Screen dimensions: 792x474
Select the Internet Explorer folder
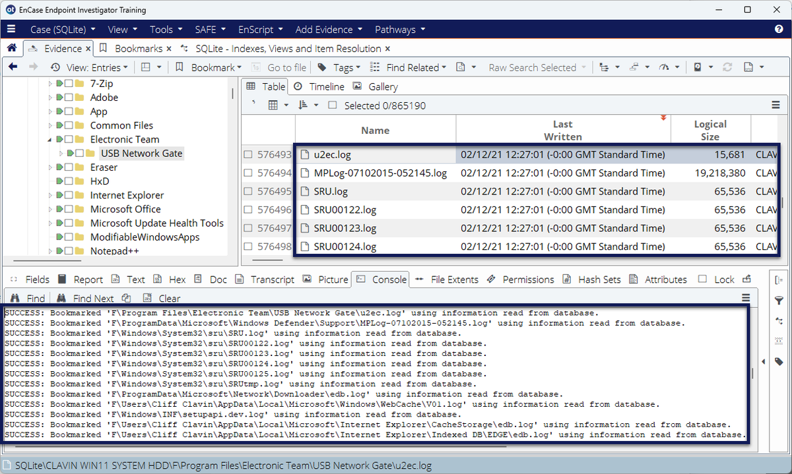point(127,195)
